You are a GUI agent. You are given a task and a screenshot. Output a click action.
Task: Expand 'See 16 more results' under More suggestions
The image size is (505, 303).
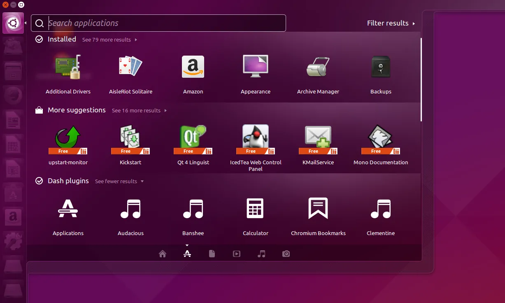point(136,110)
